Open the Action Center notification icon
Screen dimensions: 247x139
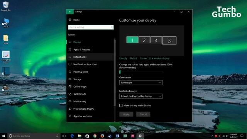point(242,136)
